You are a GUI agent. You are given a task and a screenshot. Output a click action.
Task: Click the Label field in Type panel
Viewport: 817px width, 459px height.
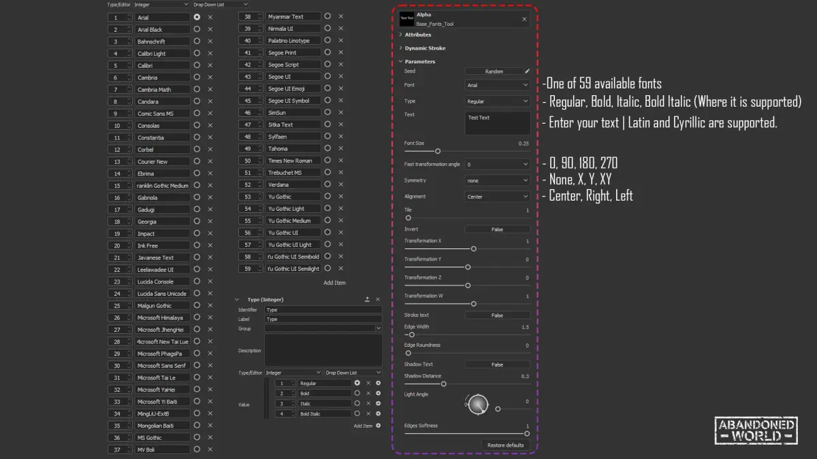pyautogui.click(x=323, y=319)
